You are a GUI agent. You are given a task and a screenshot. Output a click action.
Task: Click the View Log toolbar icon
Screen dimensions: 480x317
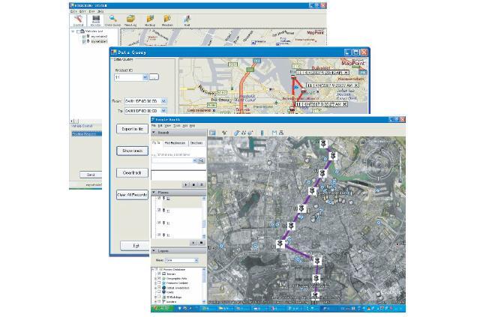tap(130, 20)
